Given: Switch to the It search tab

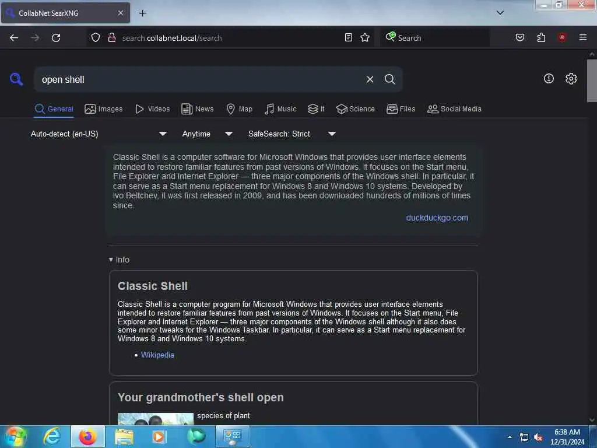Looking at the screenshot, I should [x=316, y=109].
